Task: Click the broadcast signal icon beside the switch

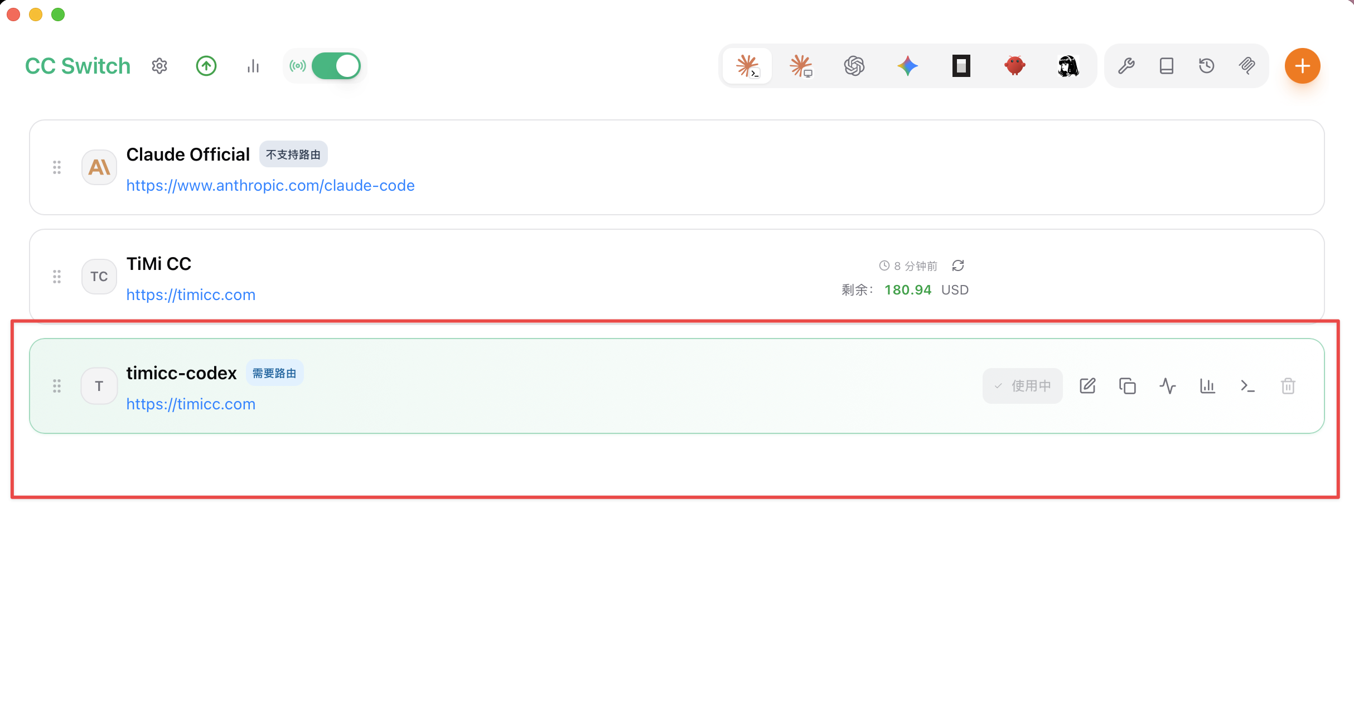Action: pyautogui.click(x=298, y=66)
